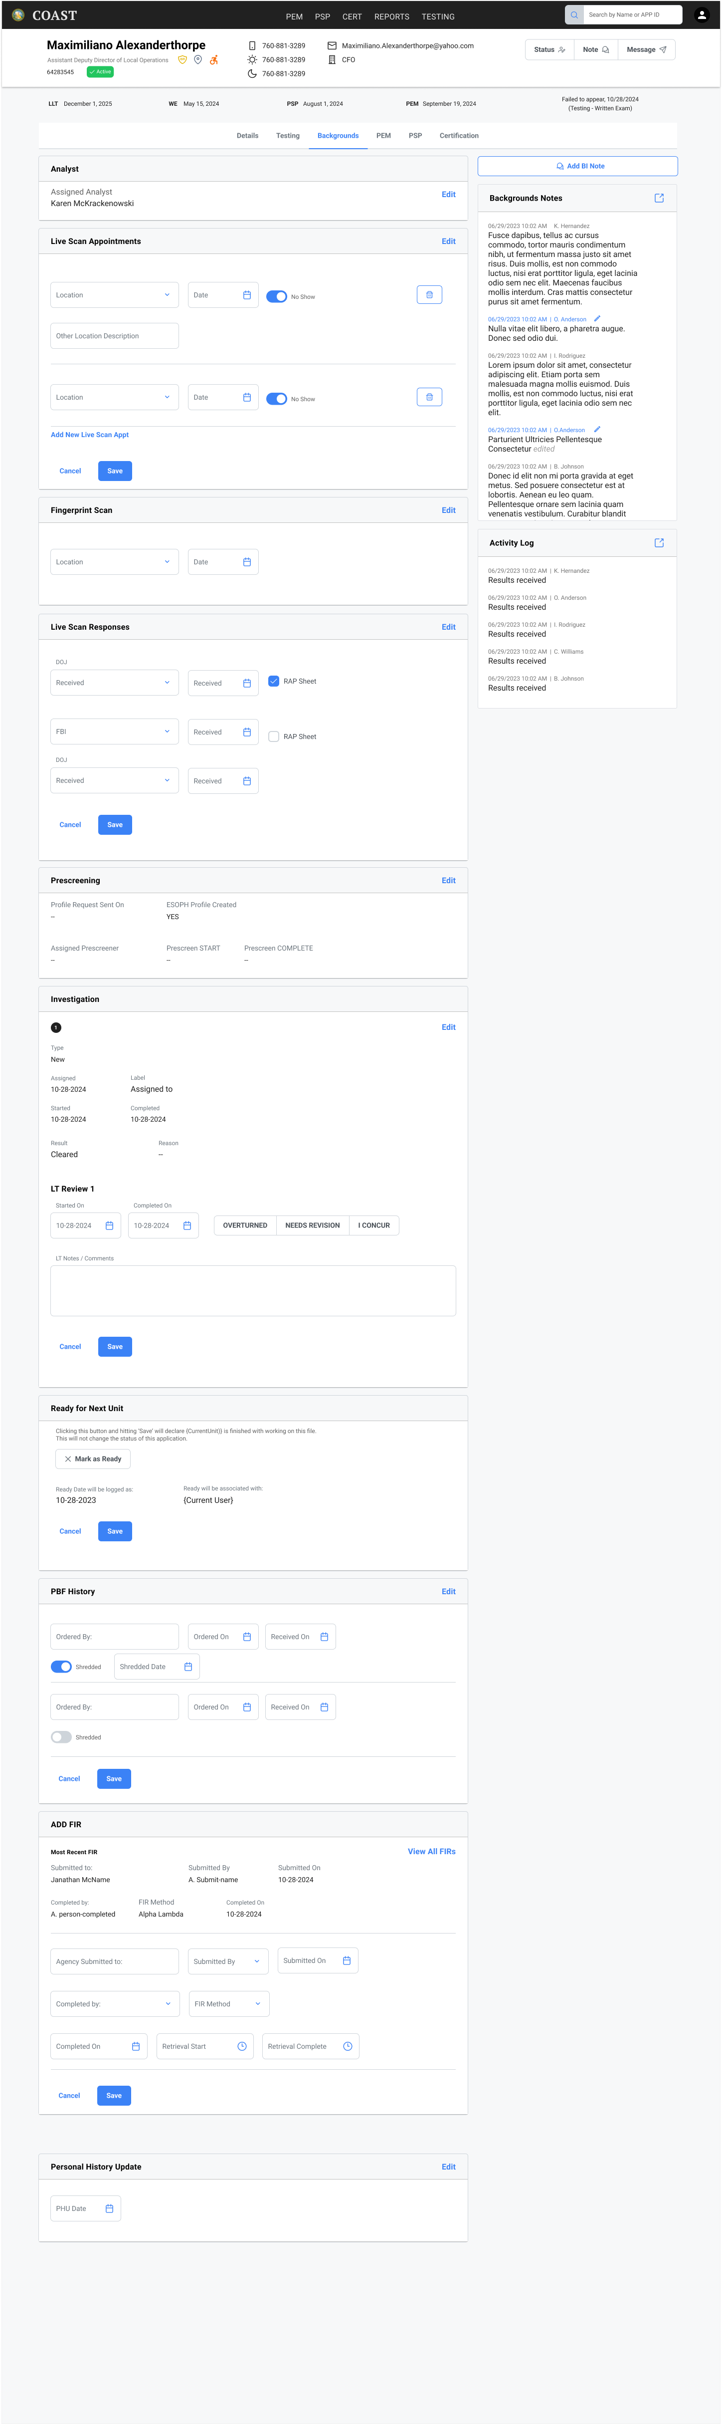Viewport: 722px width, 2424px height.
Task: Click the Message button in the header
Action: click(x=647, y=50)
